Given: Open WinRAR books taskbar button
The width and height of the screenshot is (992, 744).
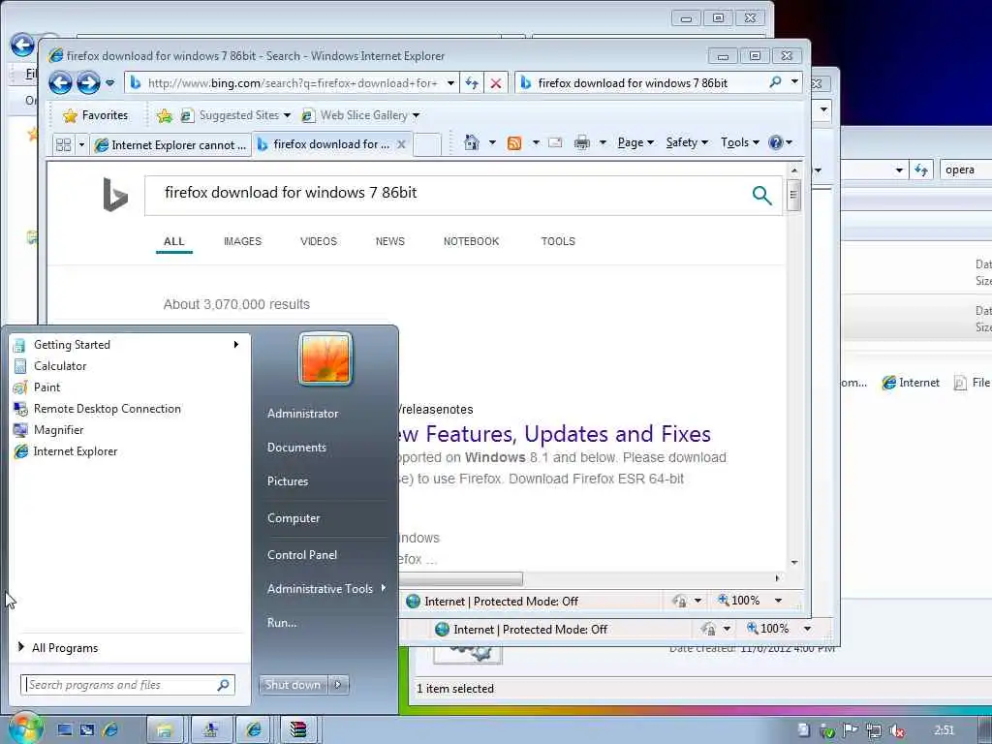Looking at the screenshot, I should click(x=298, y=730).
